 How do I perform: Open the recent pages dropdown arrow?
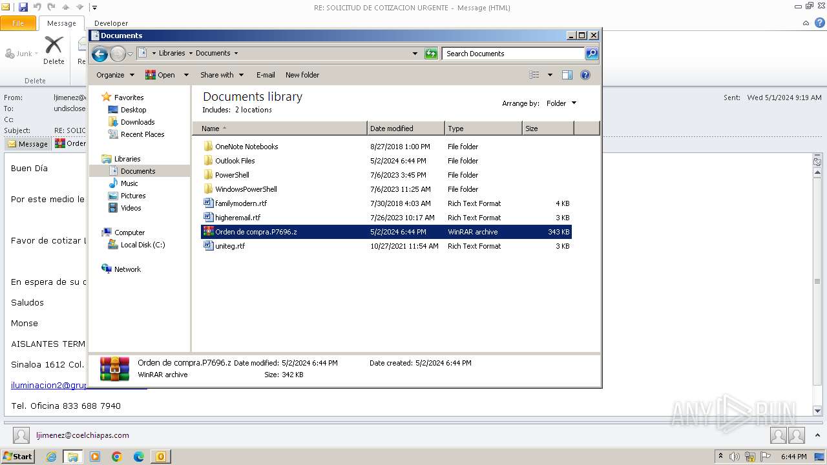pos(130,54)
